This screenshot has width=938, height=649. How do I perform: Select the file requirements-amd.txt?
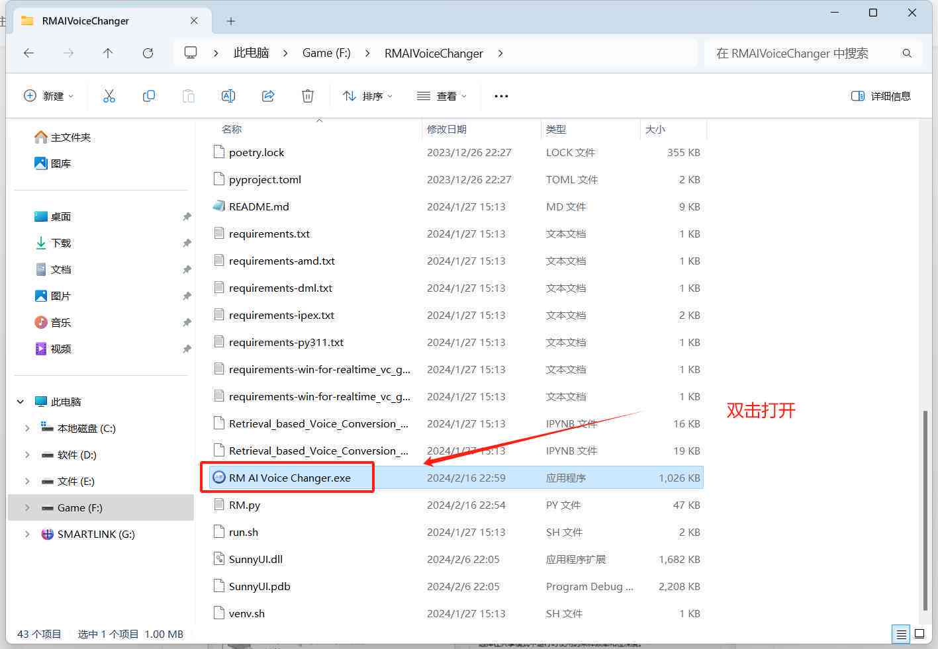pyautogui.click(x=282, y=261)
